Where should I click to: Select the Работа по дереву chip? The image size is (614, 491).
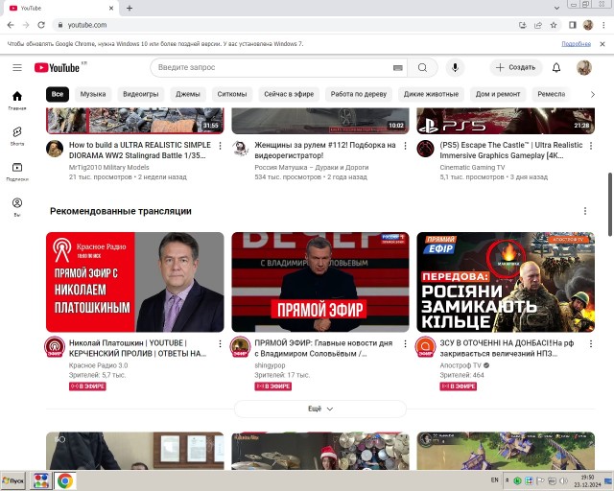(x=358, y=94)
